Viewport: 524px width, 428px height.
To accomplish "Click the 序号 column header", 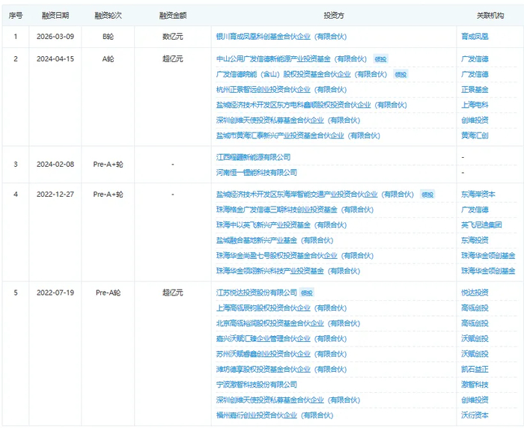I will click(16, 16).
